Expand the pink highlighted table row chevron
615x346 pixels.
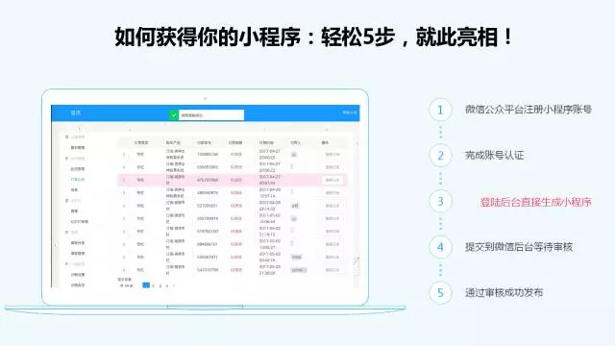[124, 180]
